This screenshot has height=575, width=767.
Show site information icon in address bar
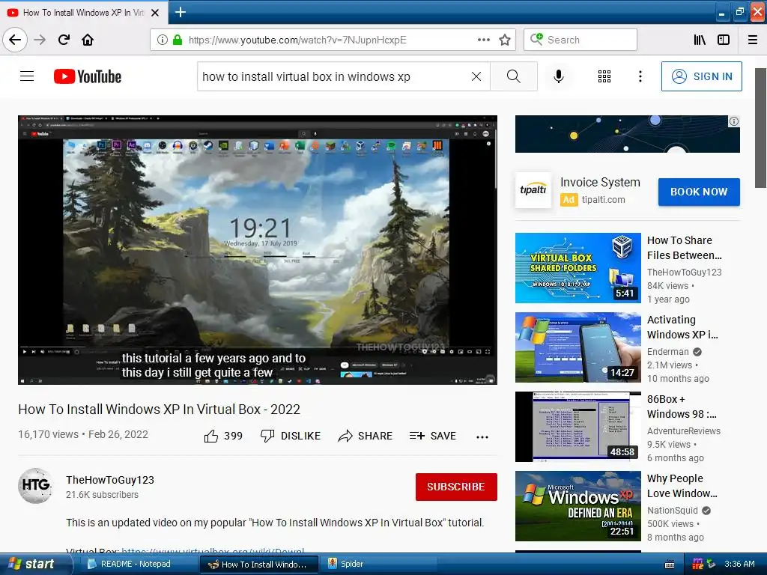coord(163,40)
